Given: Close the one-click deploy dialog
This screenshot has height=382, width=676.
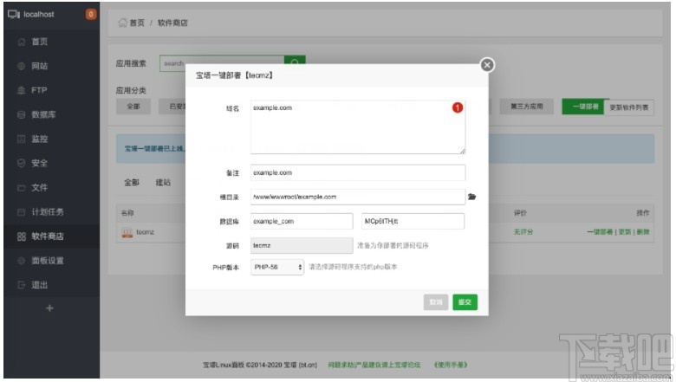Looking at the screenshot, I should pos(487,65).
